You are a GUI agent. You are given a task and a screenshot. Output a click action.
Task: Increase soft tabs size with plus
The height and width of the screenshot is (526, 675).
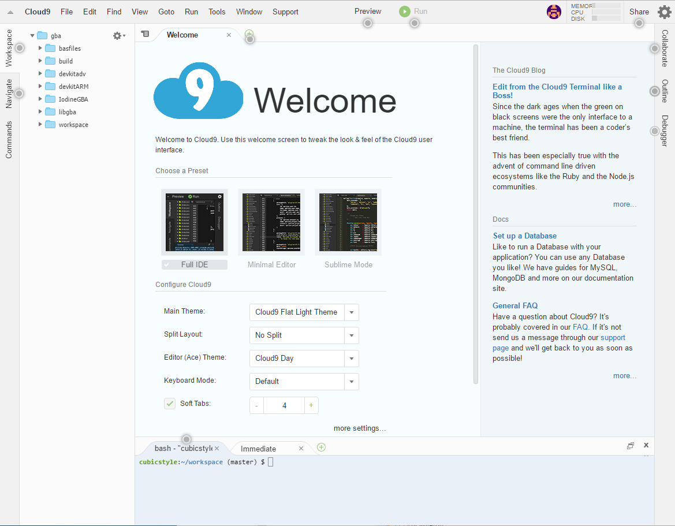pyautogui.click(x=311, y=405)
